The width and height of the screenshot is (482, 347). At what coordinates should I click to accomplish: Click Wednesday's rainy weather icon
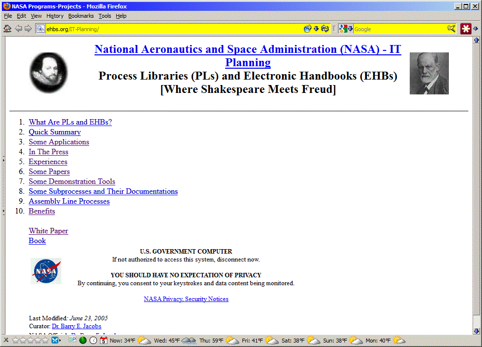[189, 340]
